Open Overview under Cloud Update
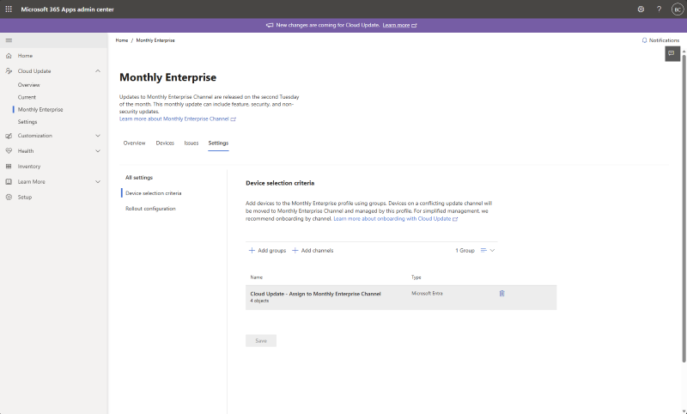Image resolution: width=687 pixels, height=414 pixels. [x=29, y=85]
